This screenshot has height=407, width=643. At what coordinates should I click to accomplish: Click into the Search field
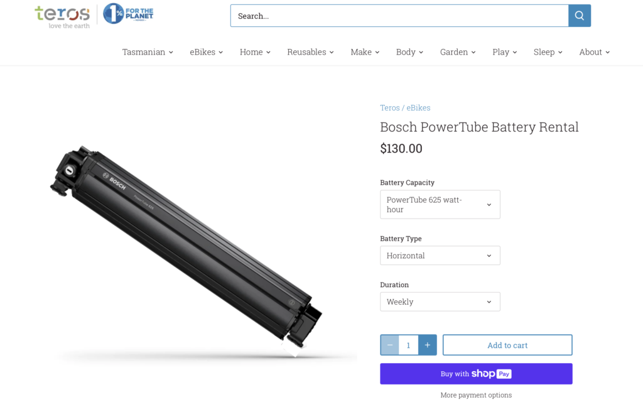(399, 16)
